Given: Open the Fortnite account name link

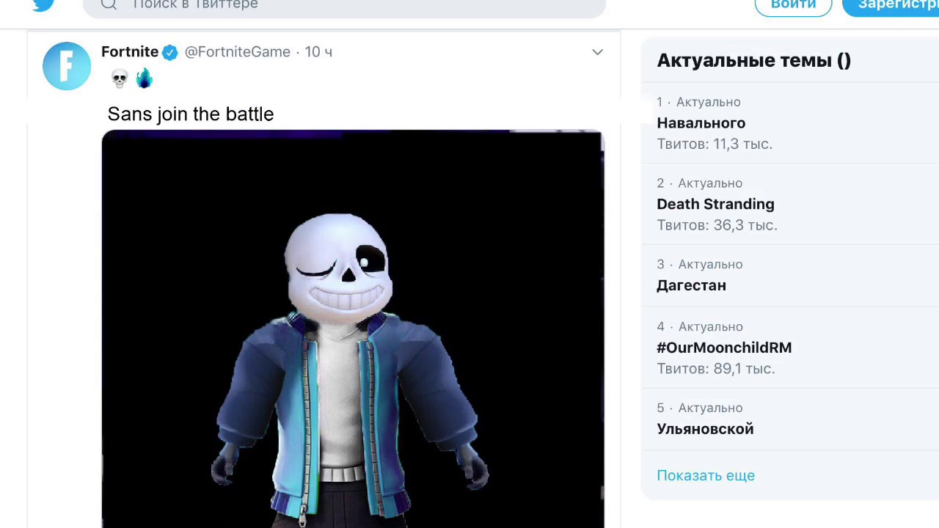Looking at the screenshot, I should coord(130,52).
